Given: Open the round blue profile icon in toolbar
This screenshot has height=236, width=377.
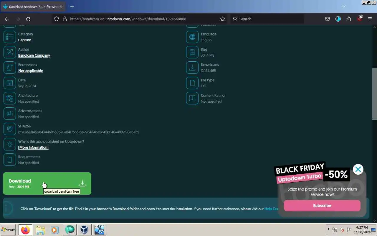Looking at the screenshot, I should pyautogui.click(x=338, y=19).
